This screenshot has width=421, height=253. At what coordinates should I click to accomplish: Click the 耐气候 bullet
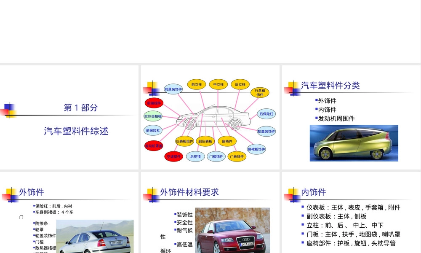click(184, 230)
